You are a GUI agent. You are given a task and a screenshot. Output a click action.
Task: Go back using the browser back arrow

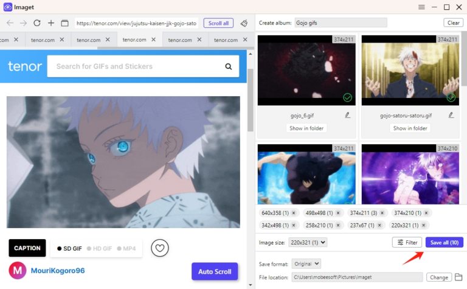[x=10, y=23]
